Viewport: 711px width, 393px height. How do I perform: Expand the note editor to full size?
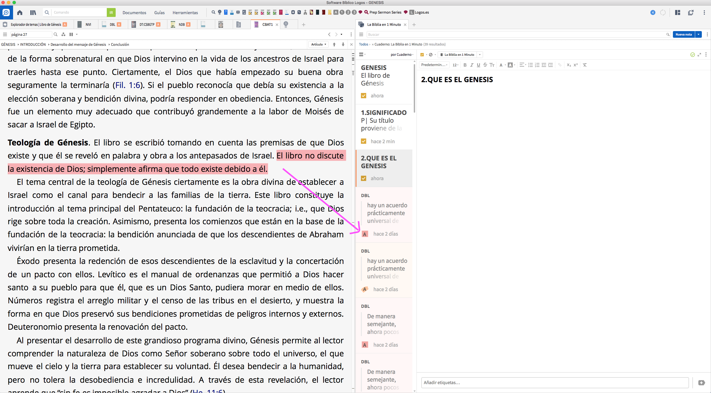click(x=699, y=55)
